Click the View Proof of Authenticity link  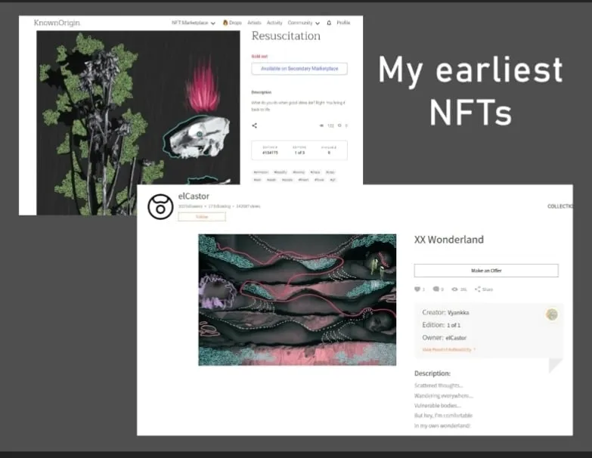pos(448,349)
